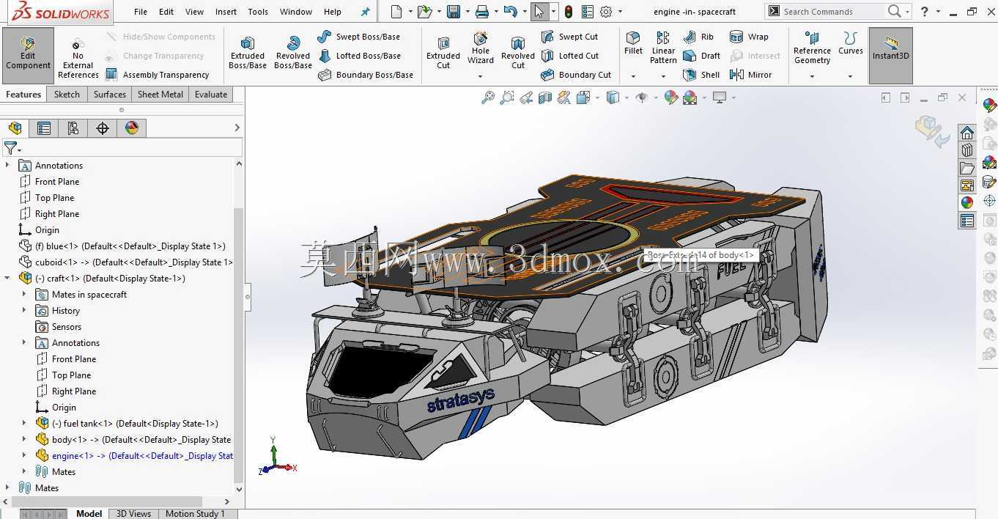Screen dimensions: 998x519
Task: Select (f) blue<1> component
Action: tap(122, 246)
